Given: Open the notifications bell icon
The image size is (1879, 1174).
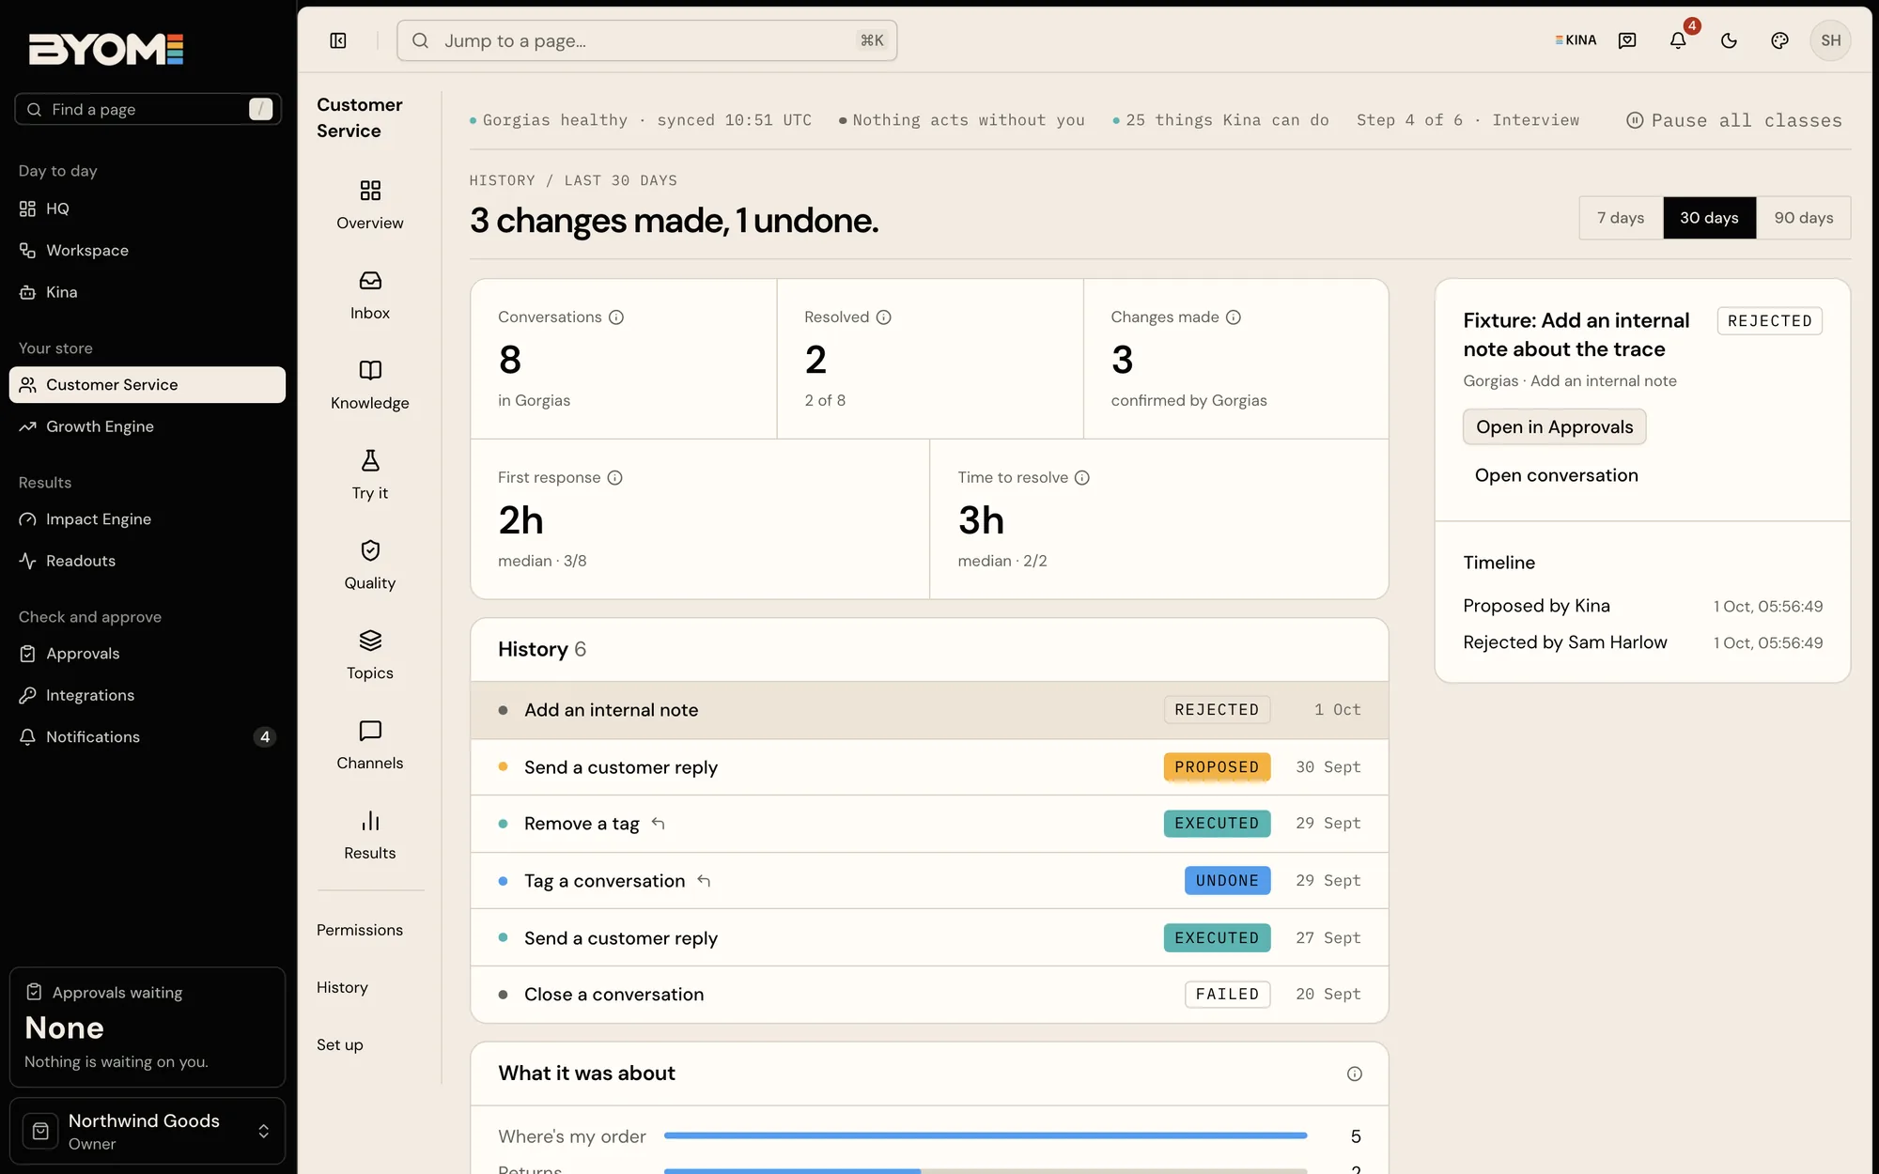Looking at the screenshot, I should coord(1678,40).
